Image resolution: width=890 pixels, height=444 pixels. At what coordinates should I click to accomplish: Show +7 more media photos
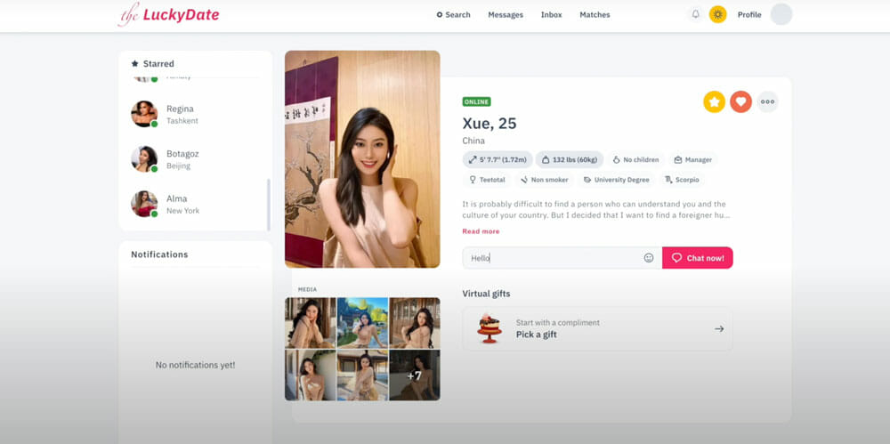[x=415, y=375]
